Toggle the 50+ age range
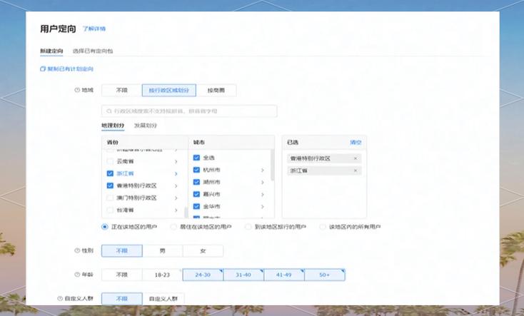Screen dimensions: 524x316 click(x=325, y=275)
